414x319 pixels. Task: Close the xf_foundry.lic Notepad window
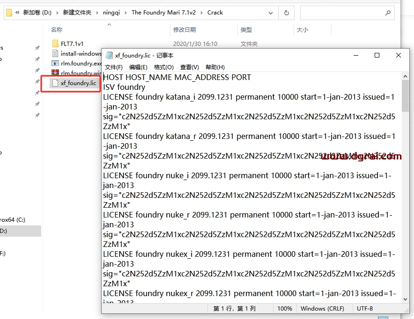399,55
